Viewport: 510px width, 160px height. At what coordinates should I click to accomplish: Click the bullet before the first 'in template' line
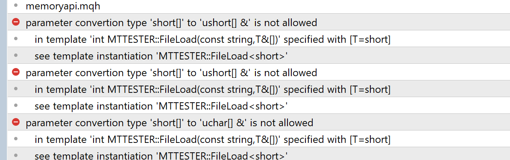click(x=16, y=39)
